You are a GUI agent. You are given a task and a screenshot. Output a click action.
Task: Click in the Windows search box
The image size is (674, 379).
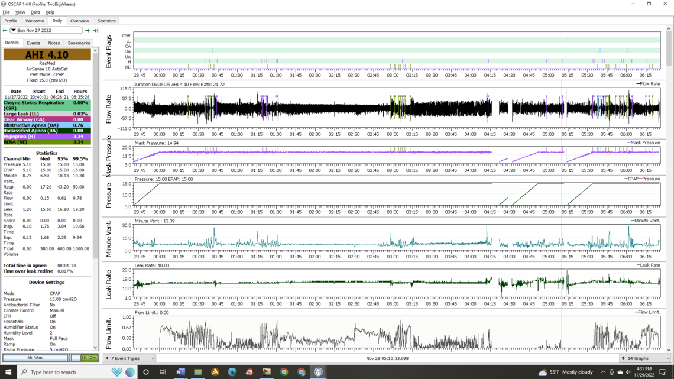(x=62, y=372)
